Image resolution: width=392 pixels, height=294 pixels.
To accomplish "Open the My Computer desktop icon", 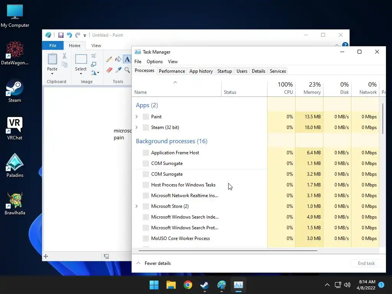I will [x=15, y=16].
